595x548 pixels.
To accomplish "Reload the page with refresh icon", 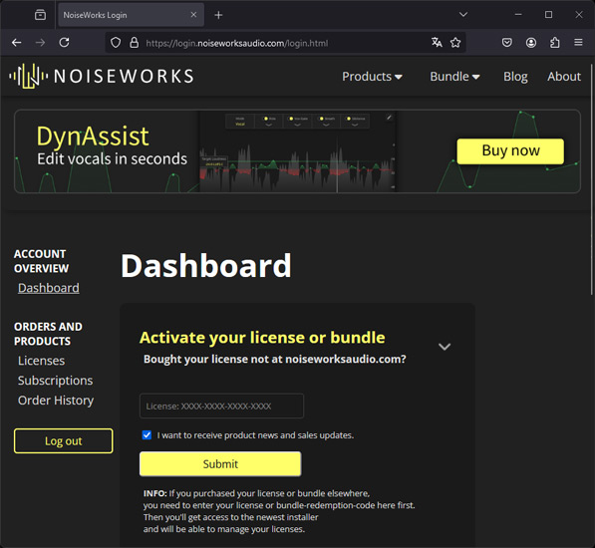I will pyautogui.click(x=64, y=43).
